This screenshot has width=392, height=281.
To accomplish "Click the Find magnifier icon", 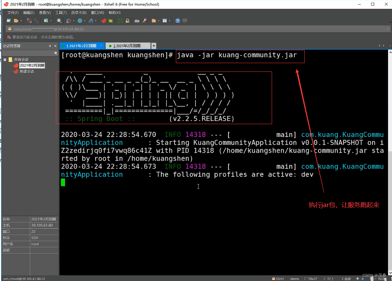I will 59,21.
